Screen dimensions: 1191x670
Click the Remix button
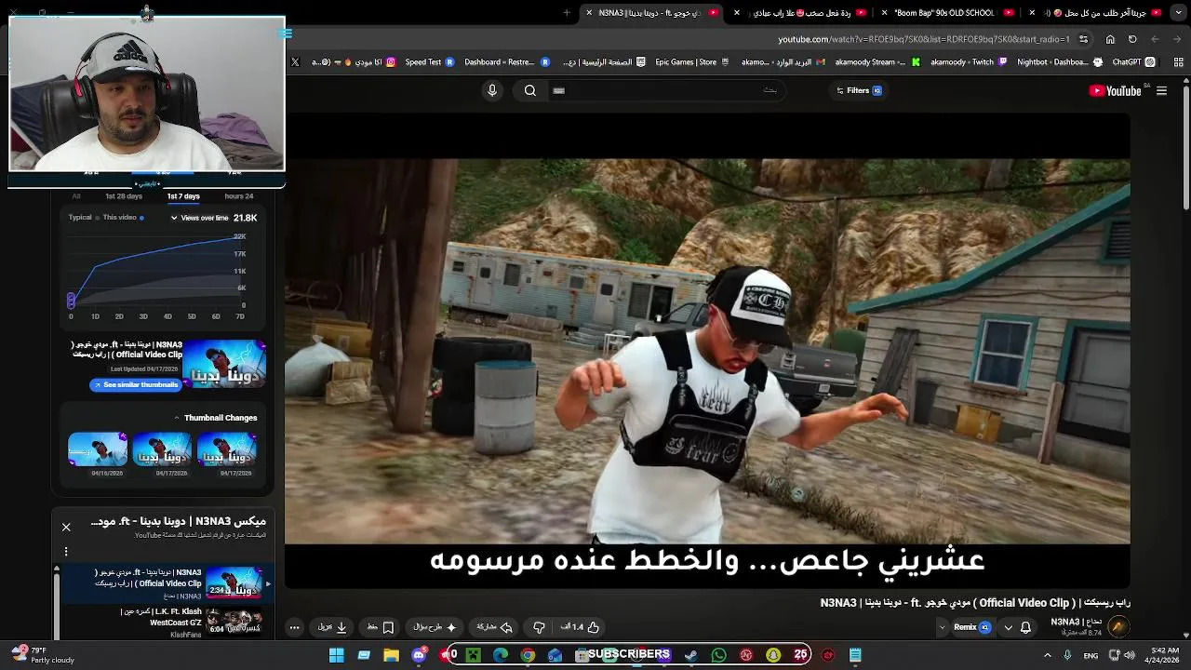click(972, 627)
